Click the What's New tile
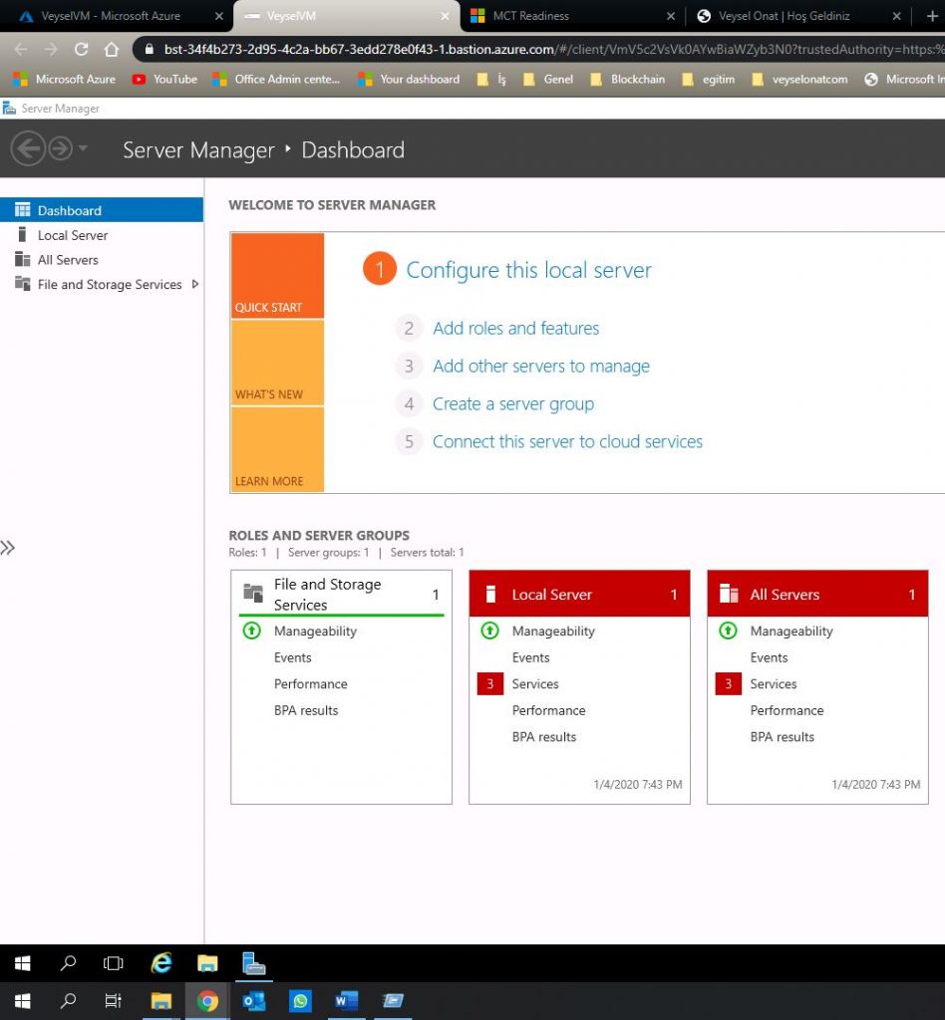The width and height of the screenshot is (945, 1020). [x=277, y=363]
